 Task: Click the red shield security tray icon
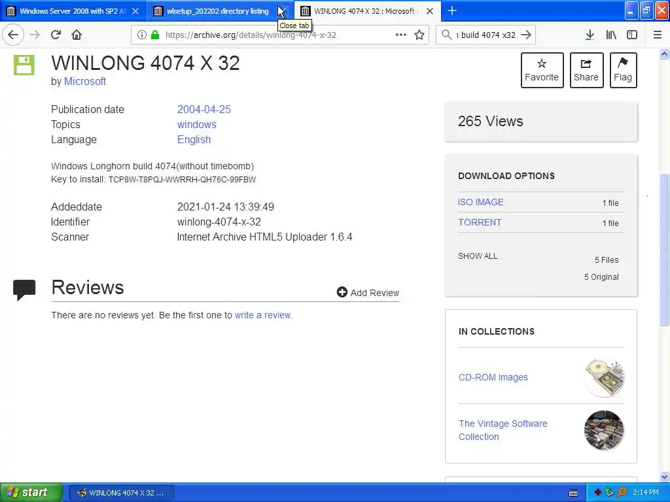click(x=598, y=493)
